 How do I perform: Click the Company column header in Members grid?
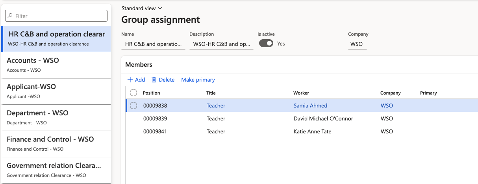tap(390, 93)
